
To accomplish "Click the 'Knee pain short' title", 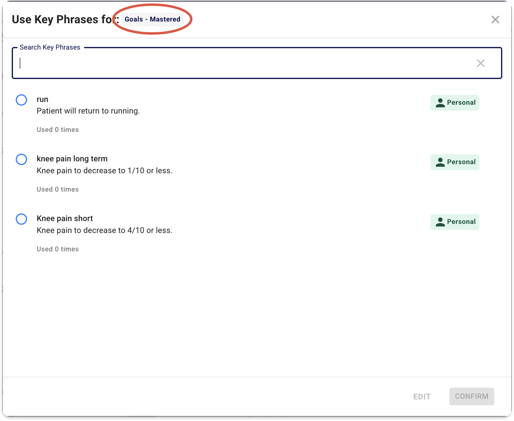I will coord(65,219).
